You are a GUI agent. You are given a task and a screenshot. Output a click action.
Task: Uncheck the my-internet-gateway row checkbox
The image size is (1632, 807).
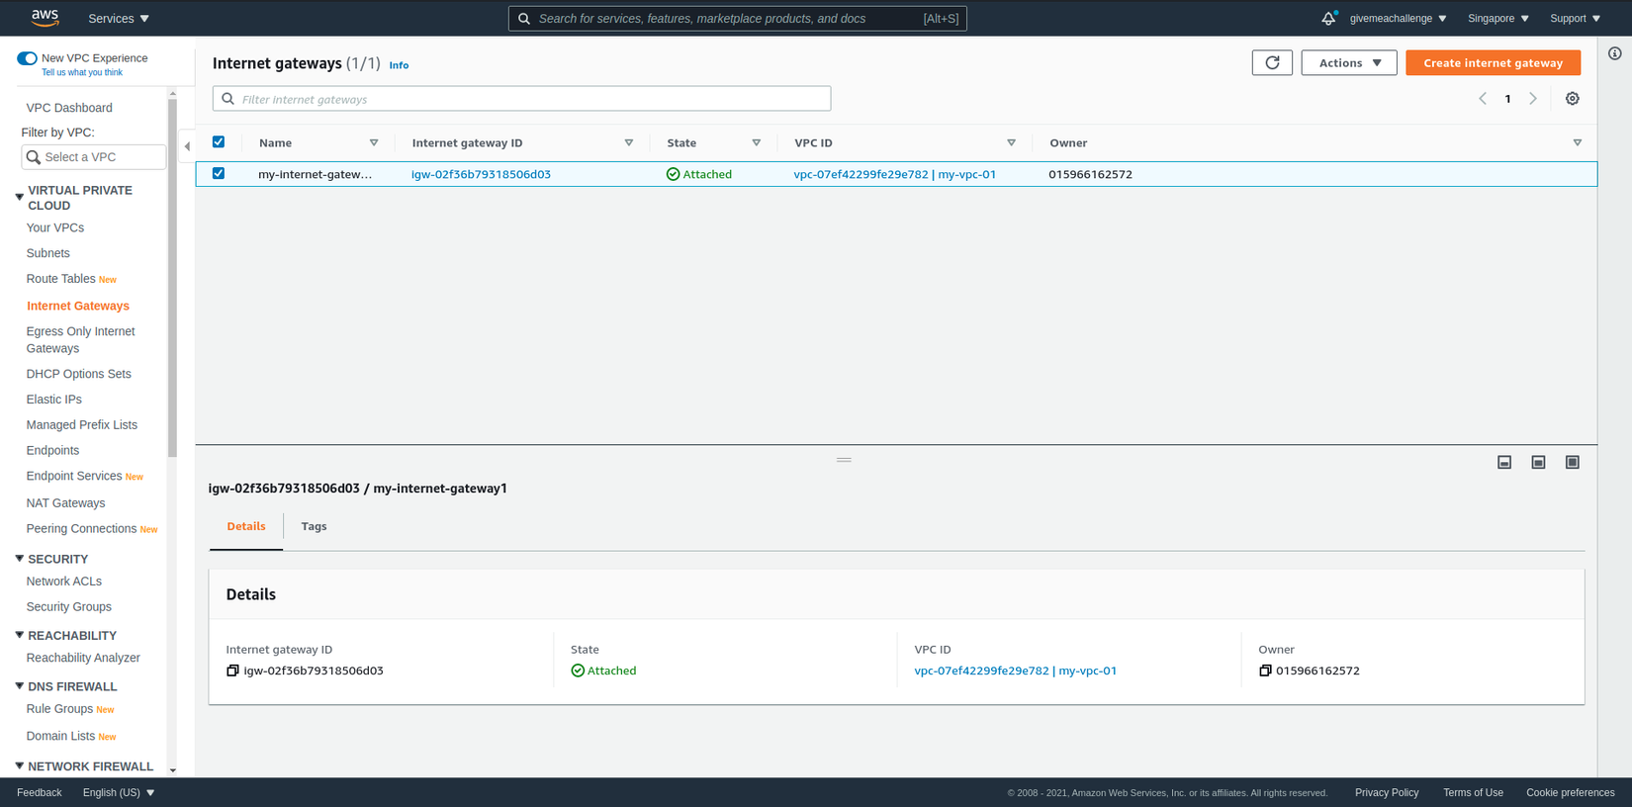219,173
